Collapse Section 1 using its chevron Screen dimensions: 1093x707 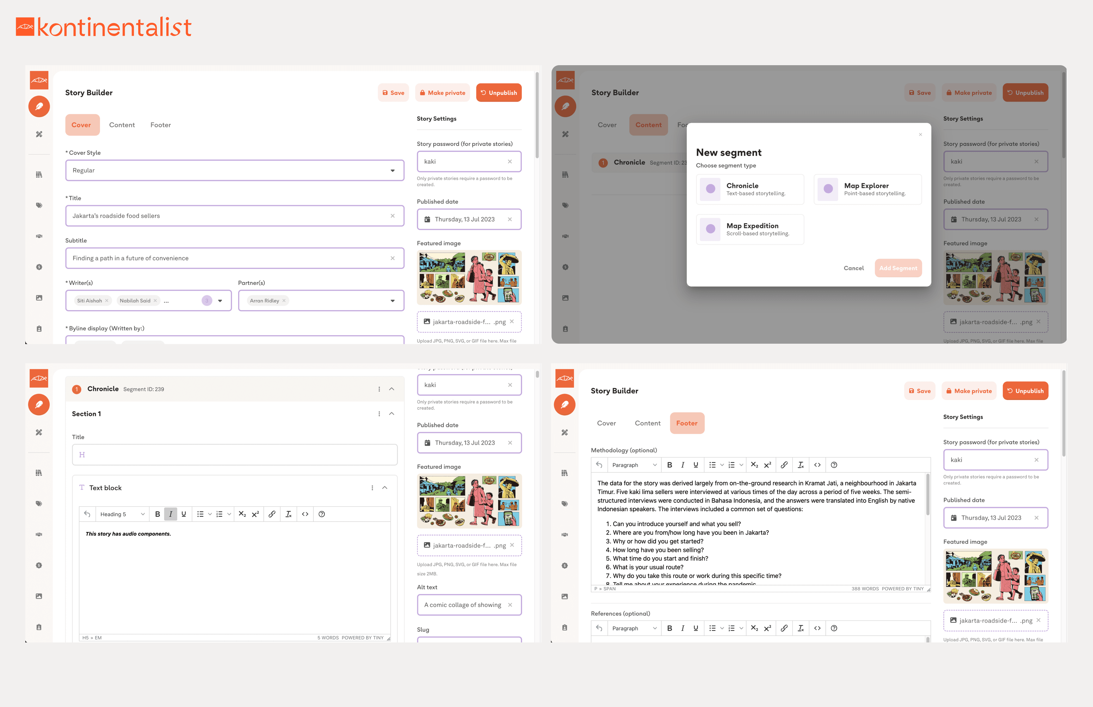tap(392, 414)
